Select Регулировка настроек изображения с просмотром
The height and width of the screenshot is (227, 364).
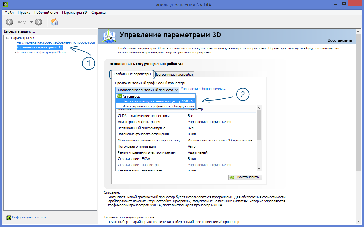click(x=56, y=42)
